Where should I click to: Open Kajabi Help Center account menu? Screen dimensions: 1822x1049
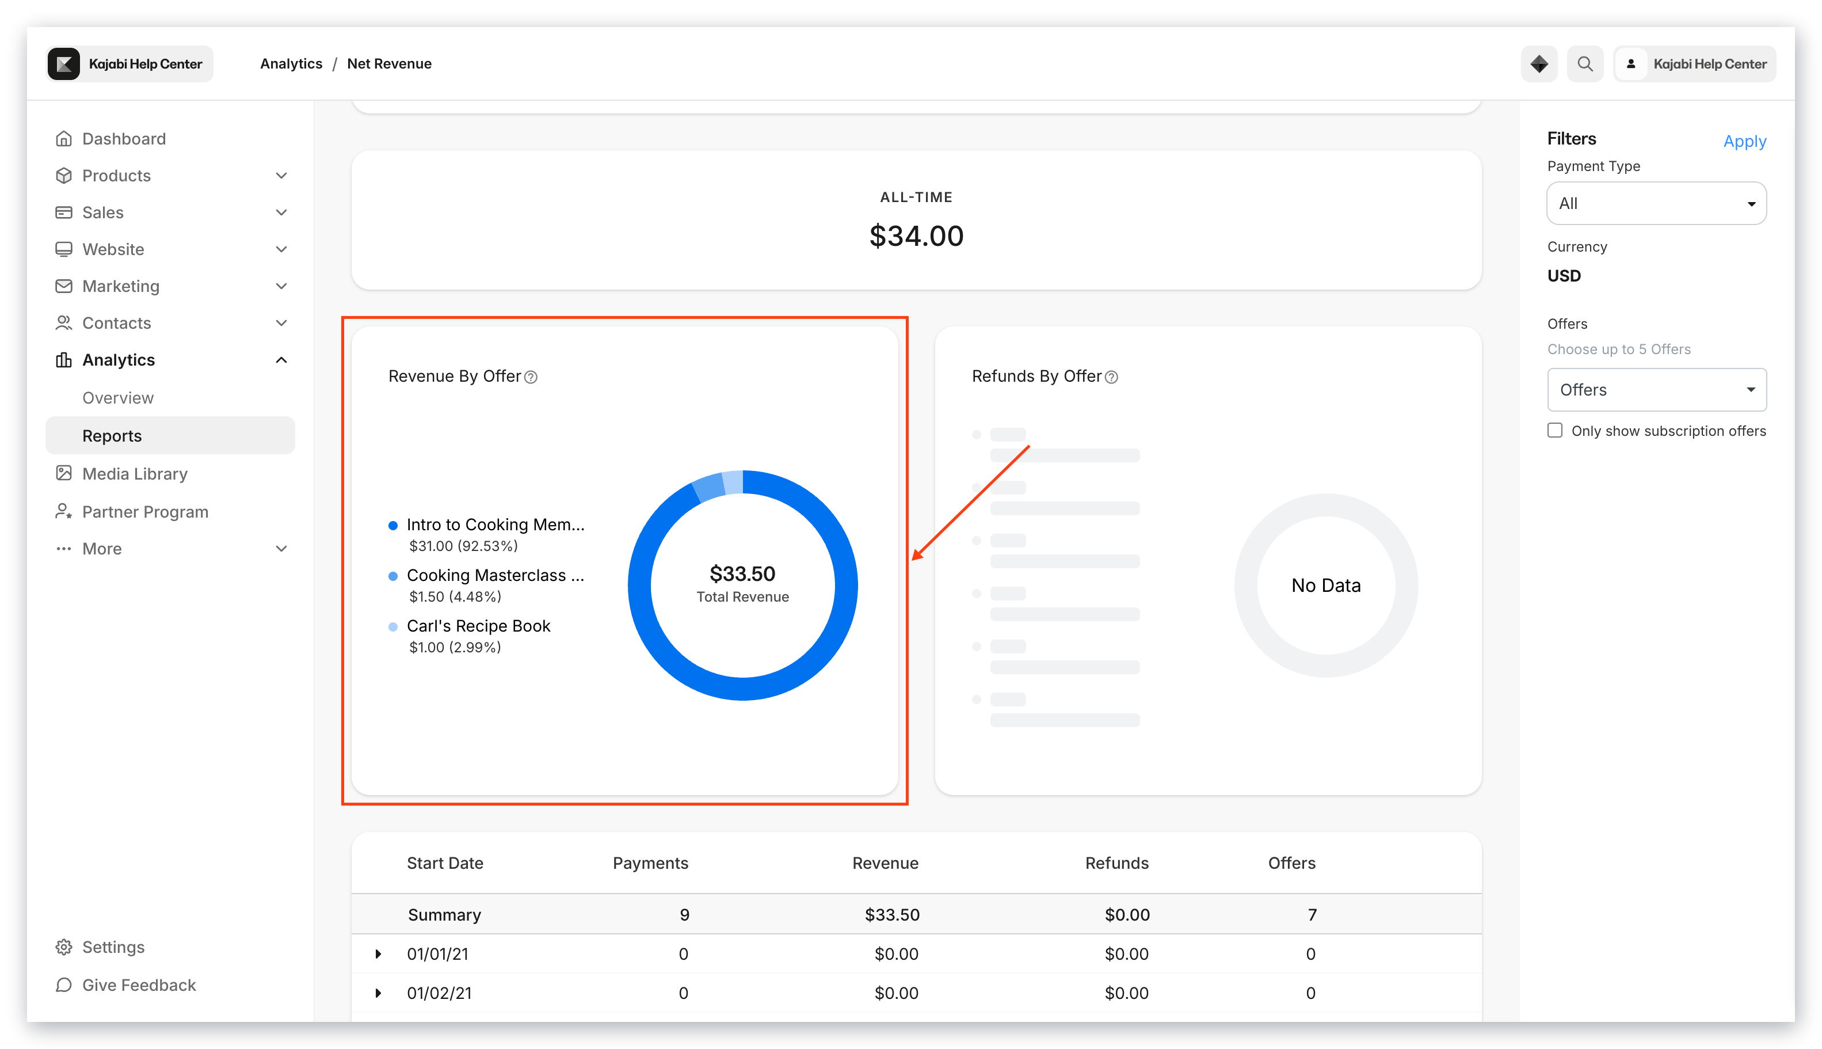pyautogui.click(x=1694, y=64)
